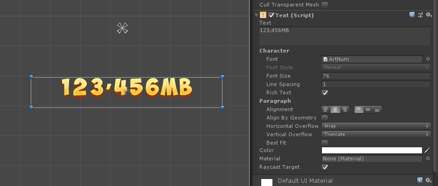Click the Alignment property label
Image resolution: width=438 pixels, height=186 pixels.
279,109
